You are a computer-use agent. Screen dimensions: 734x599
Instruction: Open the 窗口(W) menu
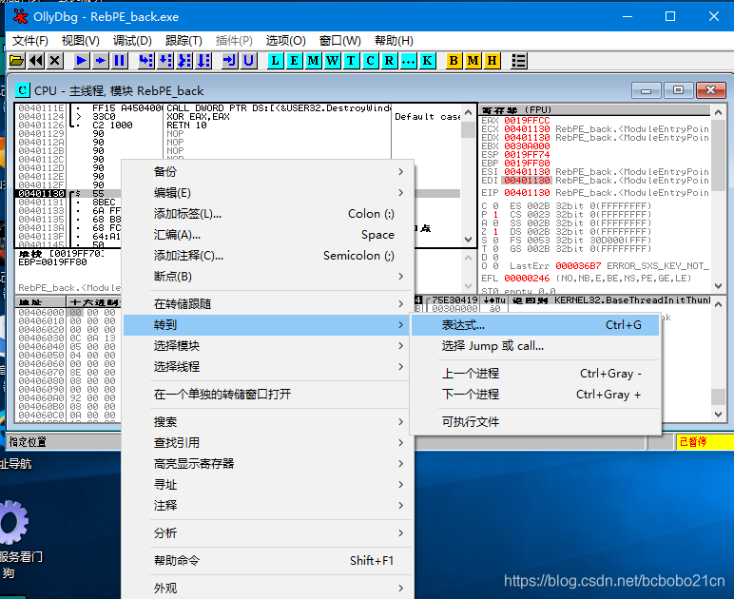[339, 41]
